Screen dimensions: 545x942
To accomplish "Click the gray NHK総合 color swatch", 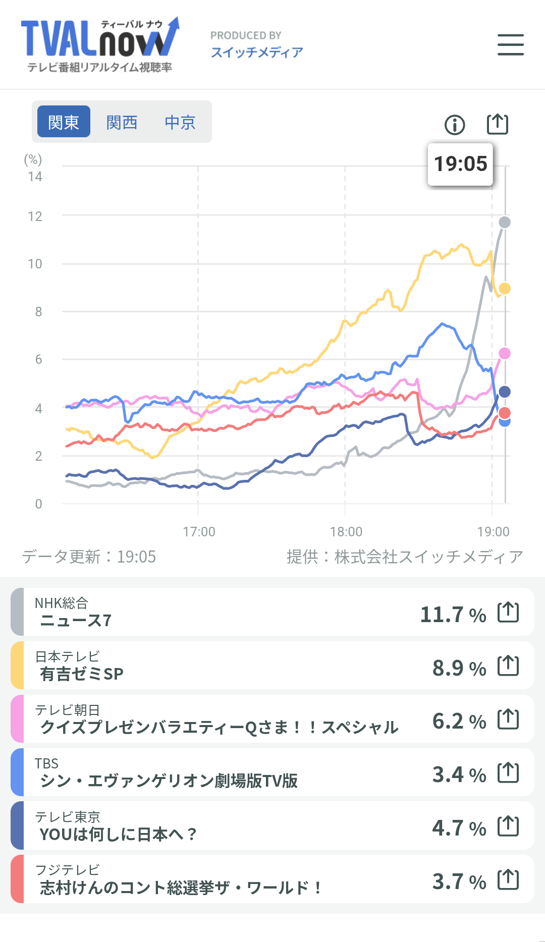I will coord(17,612).
